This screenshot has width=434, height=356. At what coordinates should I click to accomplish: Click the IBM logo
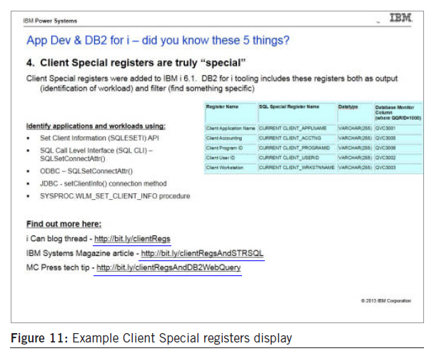(400, 18)
